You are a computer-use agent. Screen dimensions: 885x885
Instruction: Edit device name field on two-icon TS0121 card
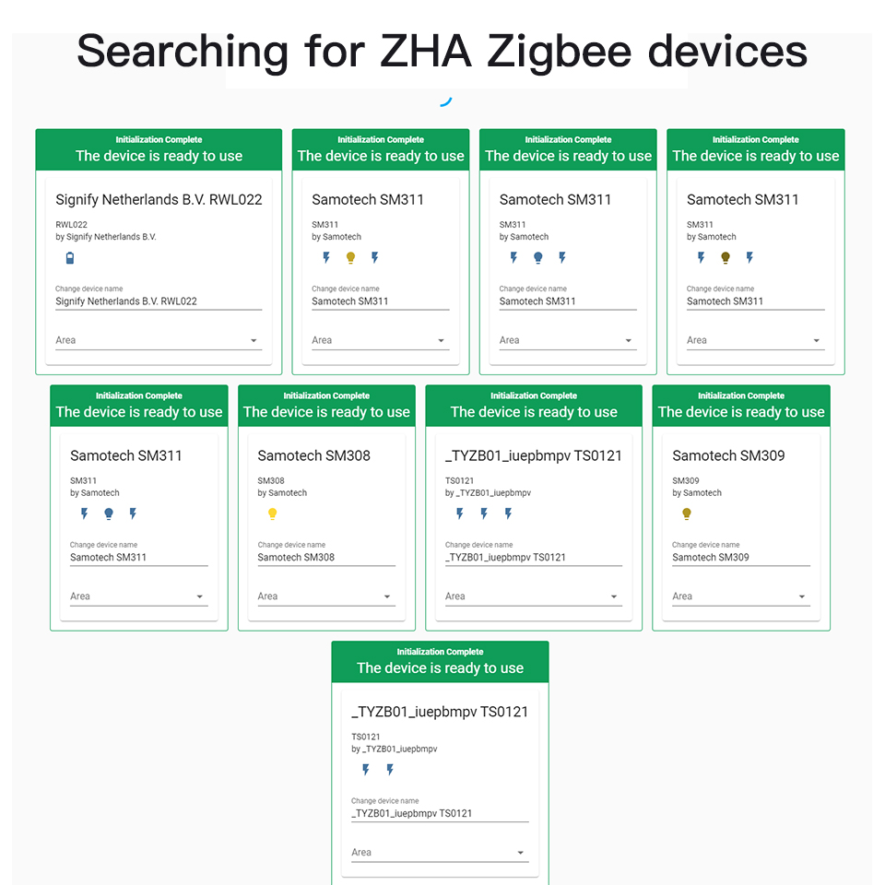(x=440, y=813)
